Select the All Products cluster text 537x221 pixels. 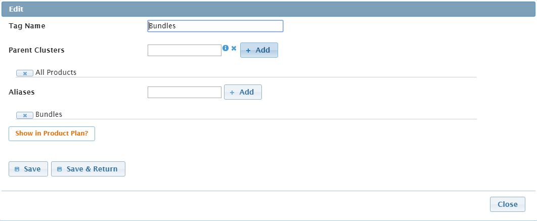click(56, 72)
